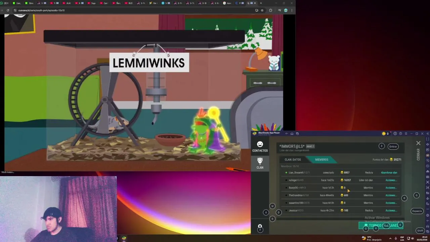Reload the browser page
This screenshot has width=430, height=242.
pyautogui.click(x=8, y=10)
